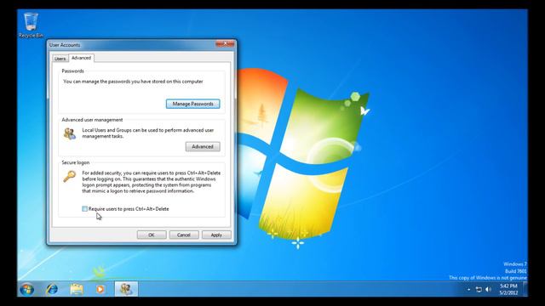This screenshot has width=545, height=306.
Task: Click the 'Passwords' group label
Action: click(72, 71)
